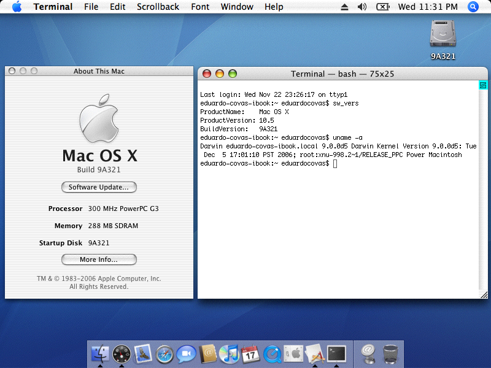
Task: Open the battery status menu
Action: point(382,7)
